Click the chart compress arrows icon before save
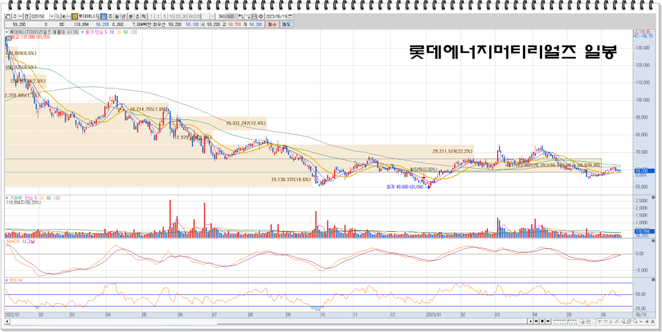 pyautogui.click(x=248, y=16)
